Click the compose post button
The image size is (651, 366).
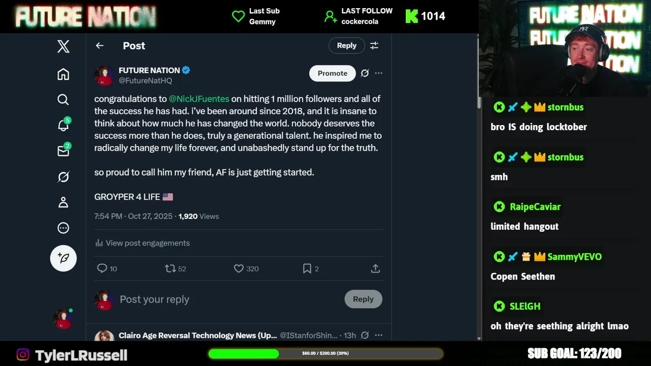[63, 258]
